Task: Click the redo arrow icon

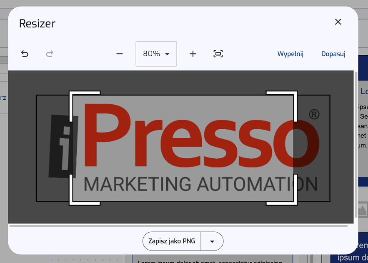Action: tap(50, 54)
